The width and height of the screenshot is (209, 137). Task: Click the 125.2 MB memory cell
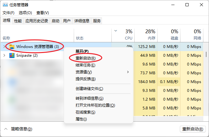click(147, 47)
